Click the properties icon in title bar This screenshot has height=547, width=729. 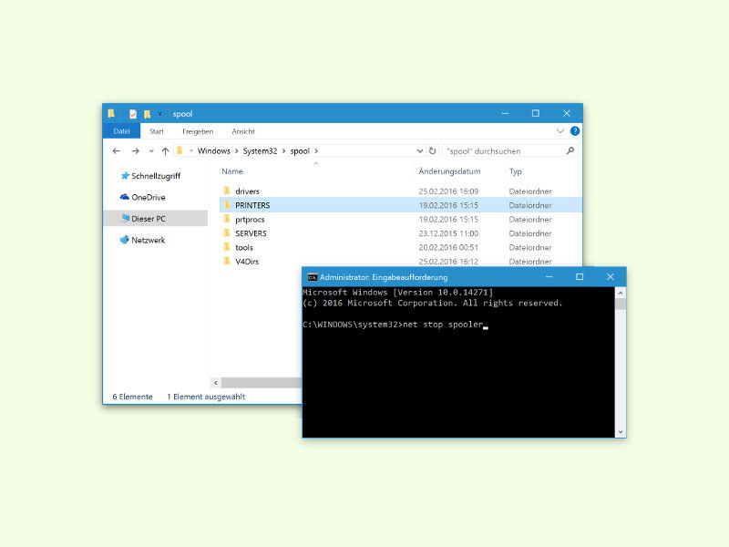[x=133, y=114]
